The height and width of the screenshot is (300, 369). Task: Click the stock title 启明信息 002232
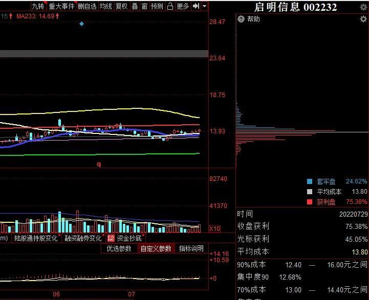click(296, 7)
